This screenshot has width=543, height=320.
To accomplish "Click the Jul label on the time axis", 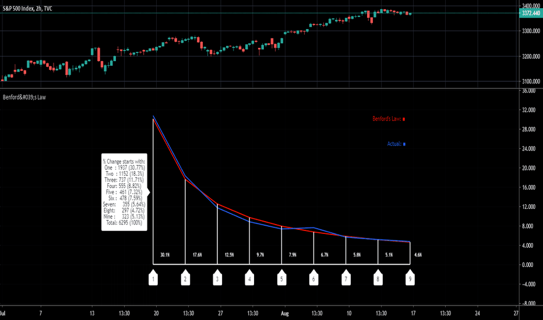I will point(3,314).
